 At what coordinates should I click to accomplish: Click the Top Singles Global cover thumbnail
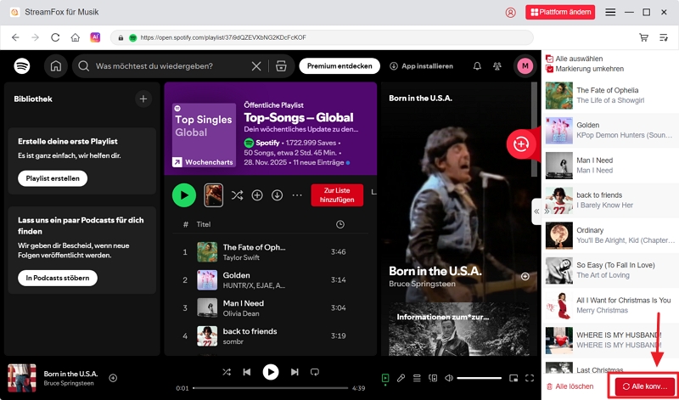point(204,135)
